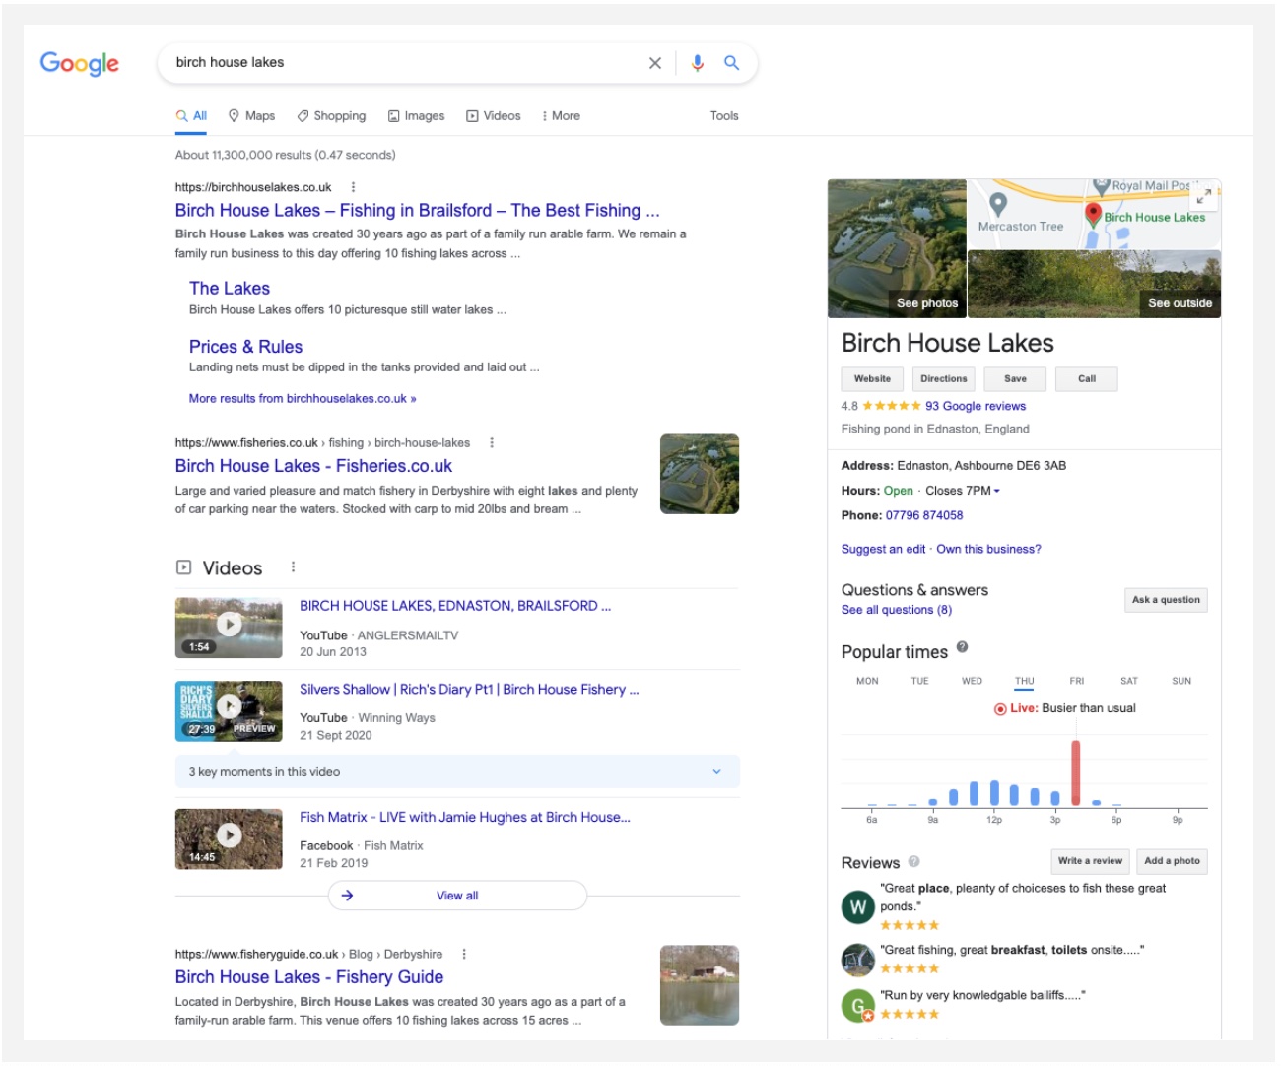Select FRI in Popular times days
The image size is (1281, 1066).
point(1076,681)
